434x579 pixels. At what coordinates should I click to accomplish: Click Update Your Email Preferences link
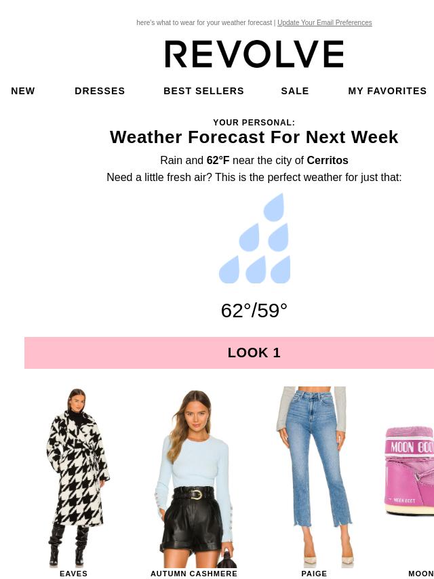325,22
